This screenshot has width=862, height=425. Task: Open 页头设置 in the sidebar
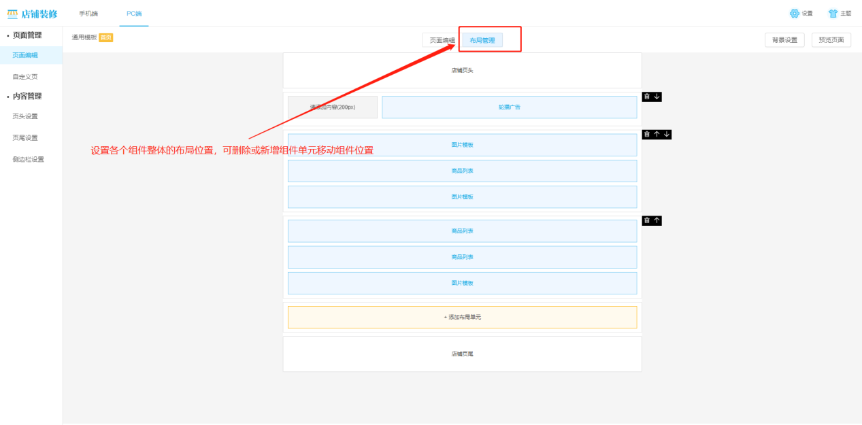click(25, 116)
